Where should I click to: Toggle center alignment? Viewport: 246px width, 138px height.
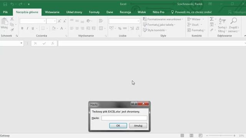[77, 28]
